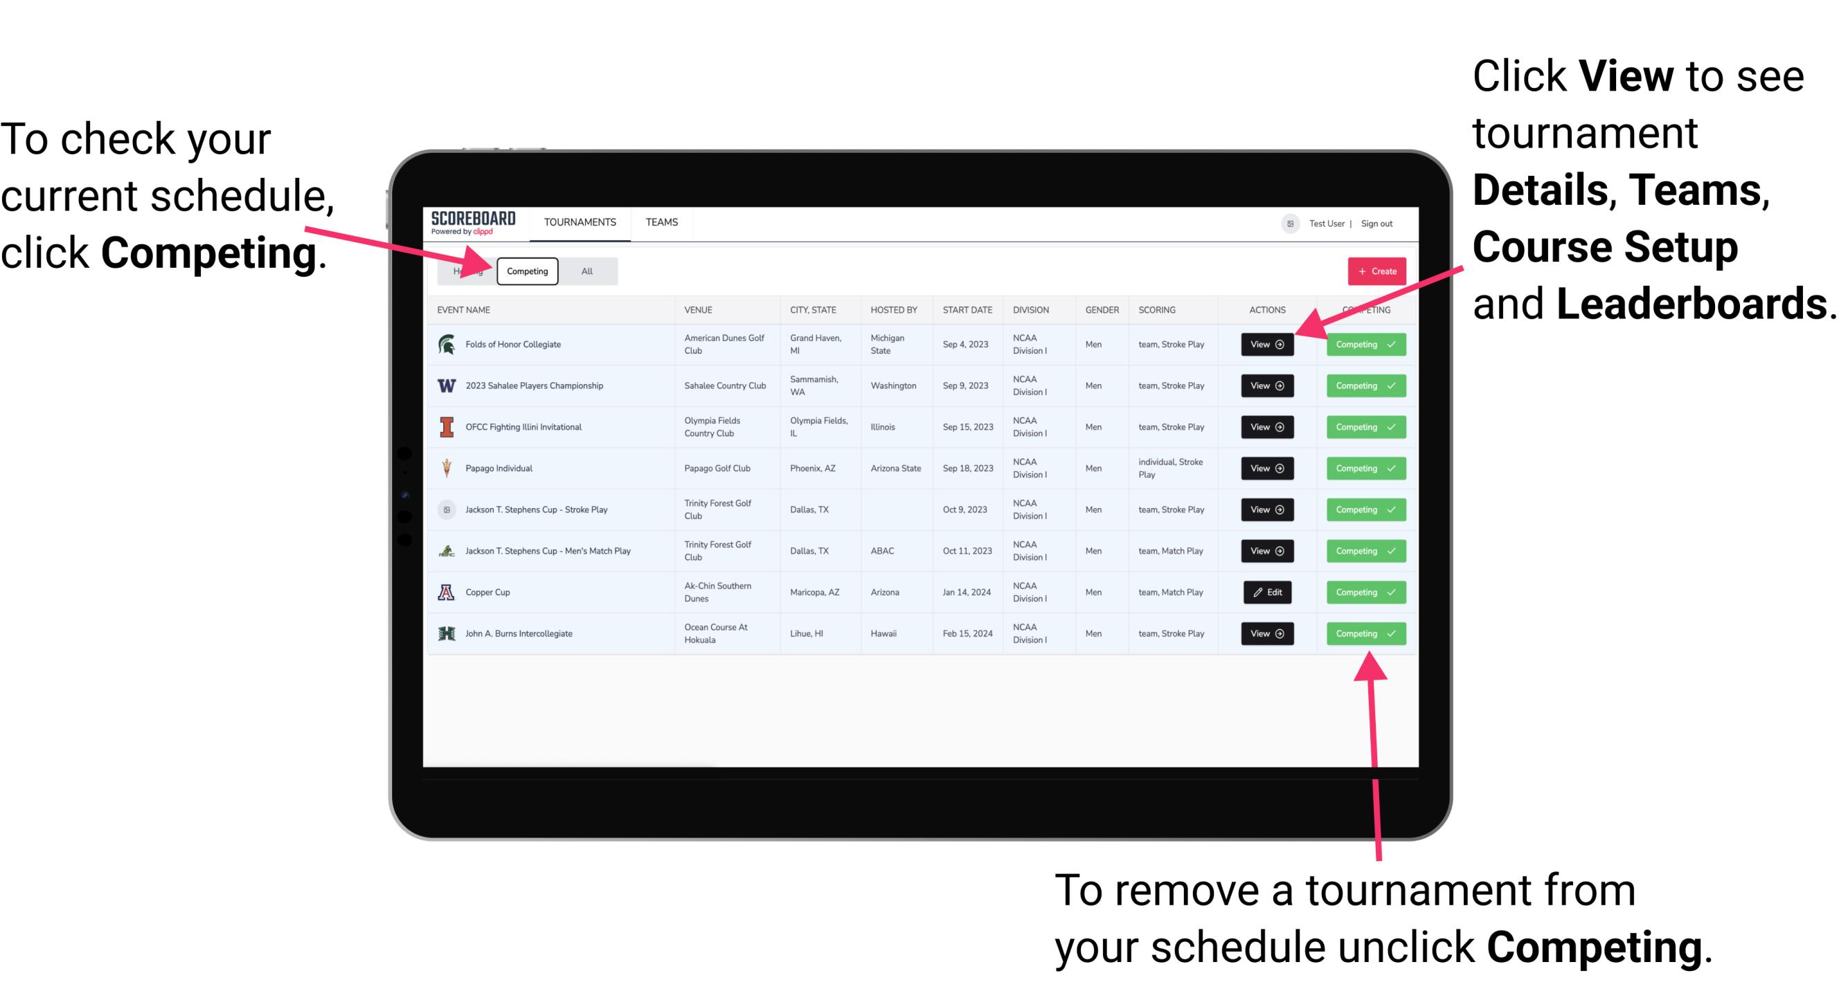Click the plus Create button
This screenshot has height=989, width=1839.
1376,271
